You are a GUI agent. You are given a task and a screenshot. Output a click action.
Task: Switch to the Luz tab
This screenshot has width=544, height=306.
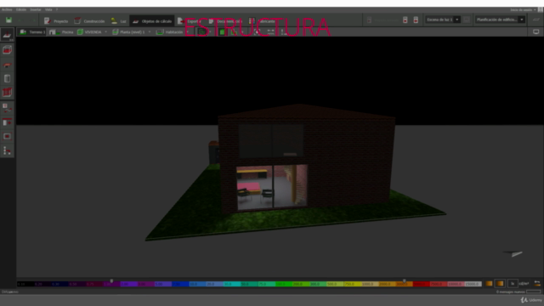[118, 21]
